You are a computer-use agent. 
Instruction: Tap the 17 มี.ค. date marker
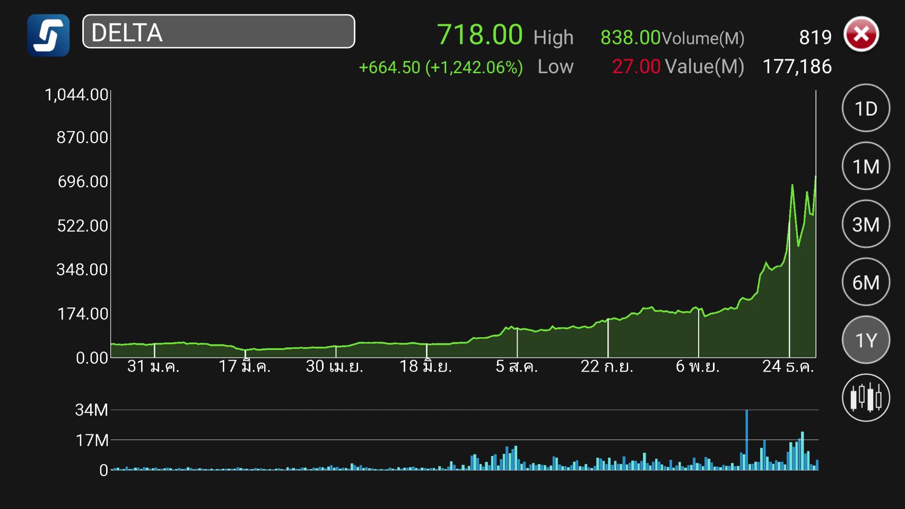(245, 366)
